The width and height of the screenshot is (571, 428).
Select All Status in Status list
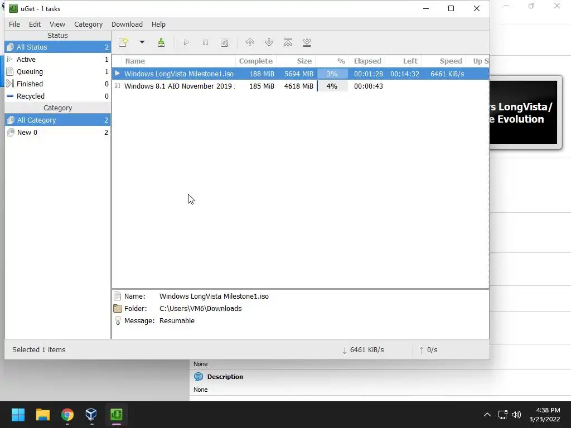click(57, 47)
